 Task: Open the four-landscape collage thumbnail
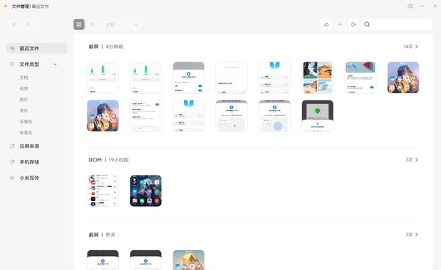click(x=318, y=78)
